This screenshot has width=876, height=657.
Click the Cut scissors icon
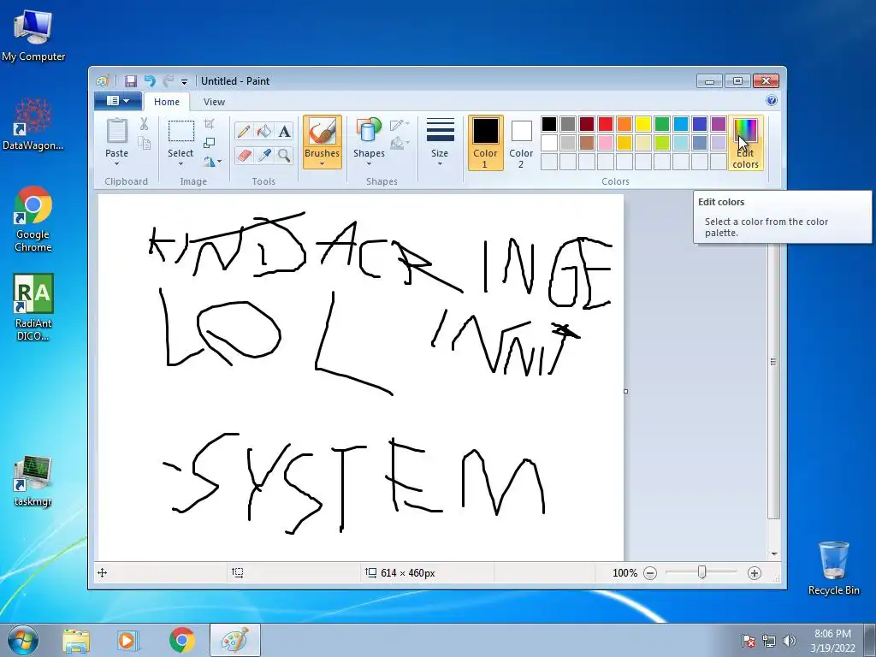(144, 124)
